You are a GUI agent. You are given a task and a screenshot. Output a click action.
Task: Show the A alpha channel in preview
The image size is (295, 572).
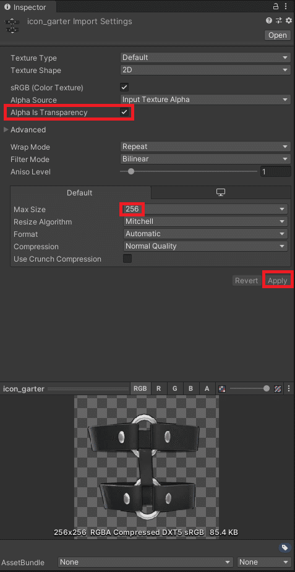point(207,388)
